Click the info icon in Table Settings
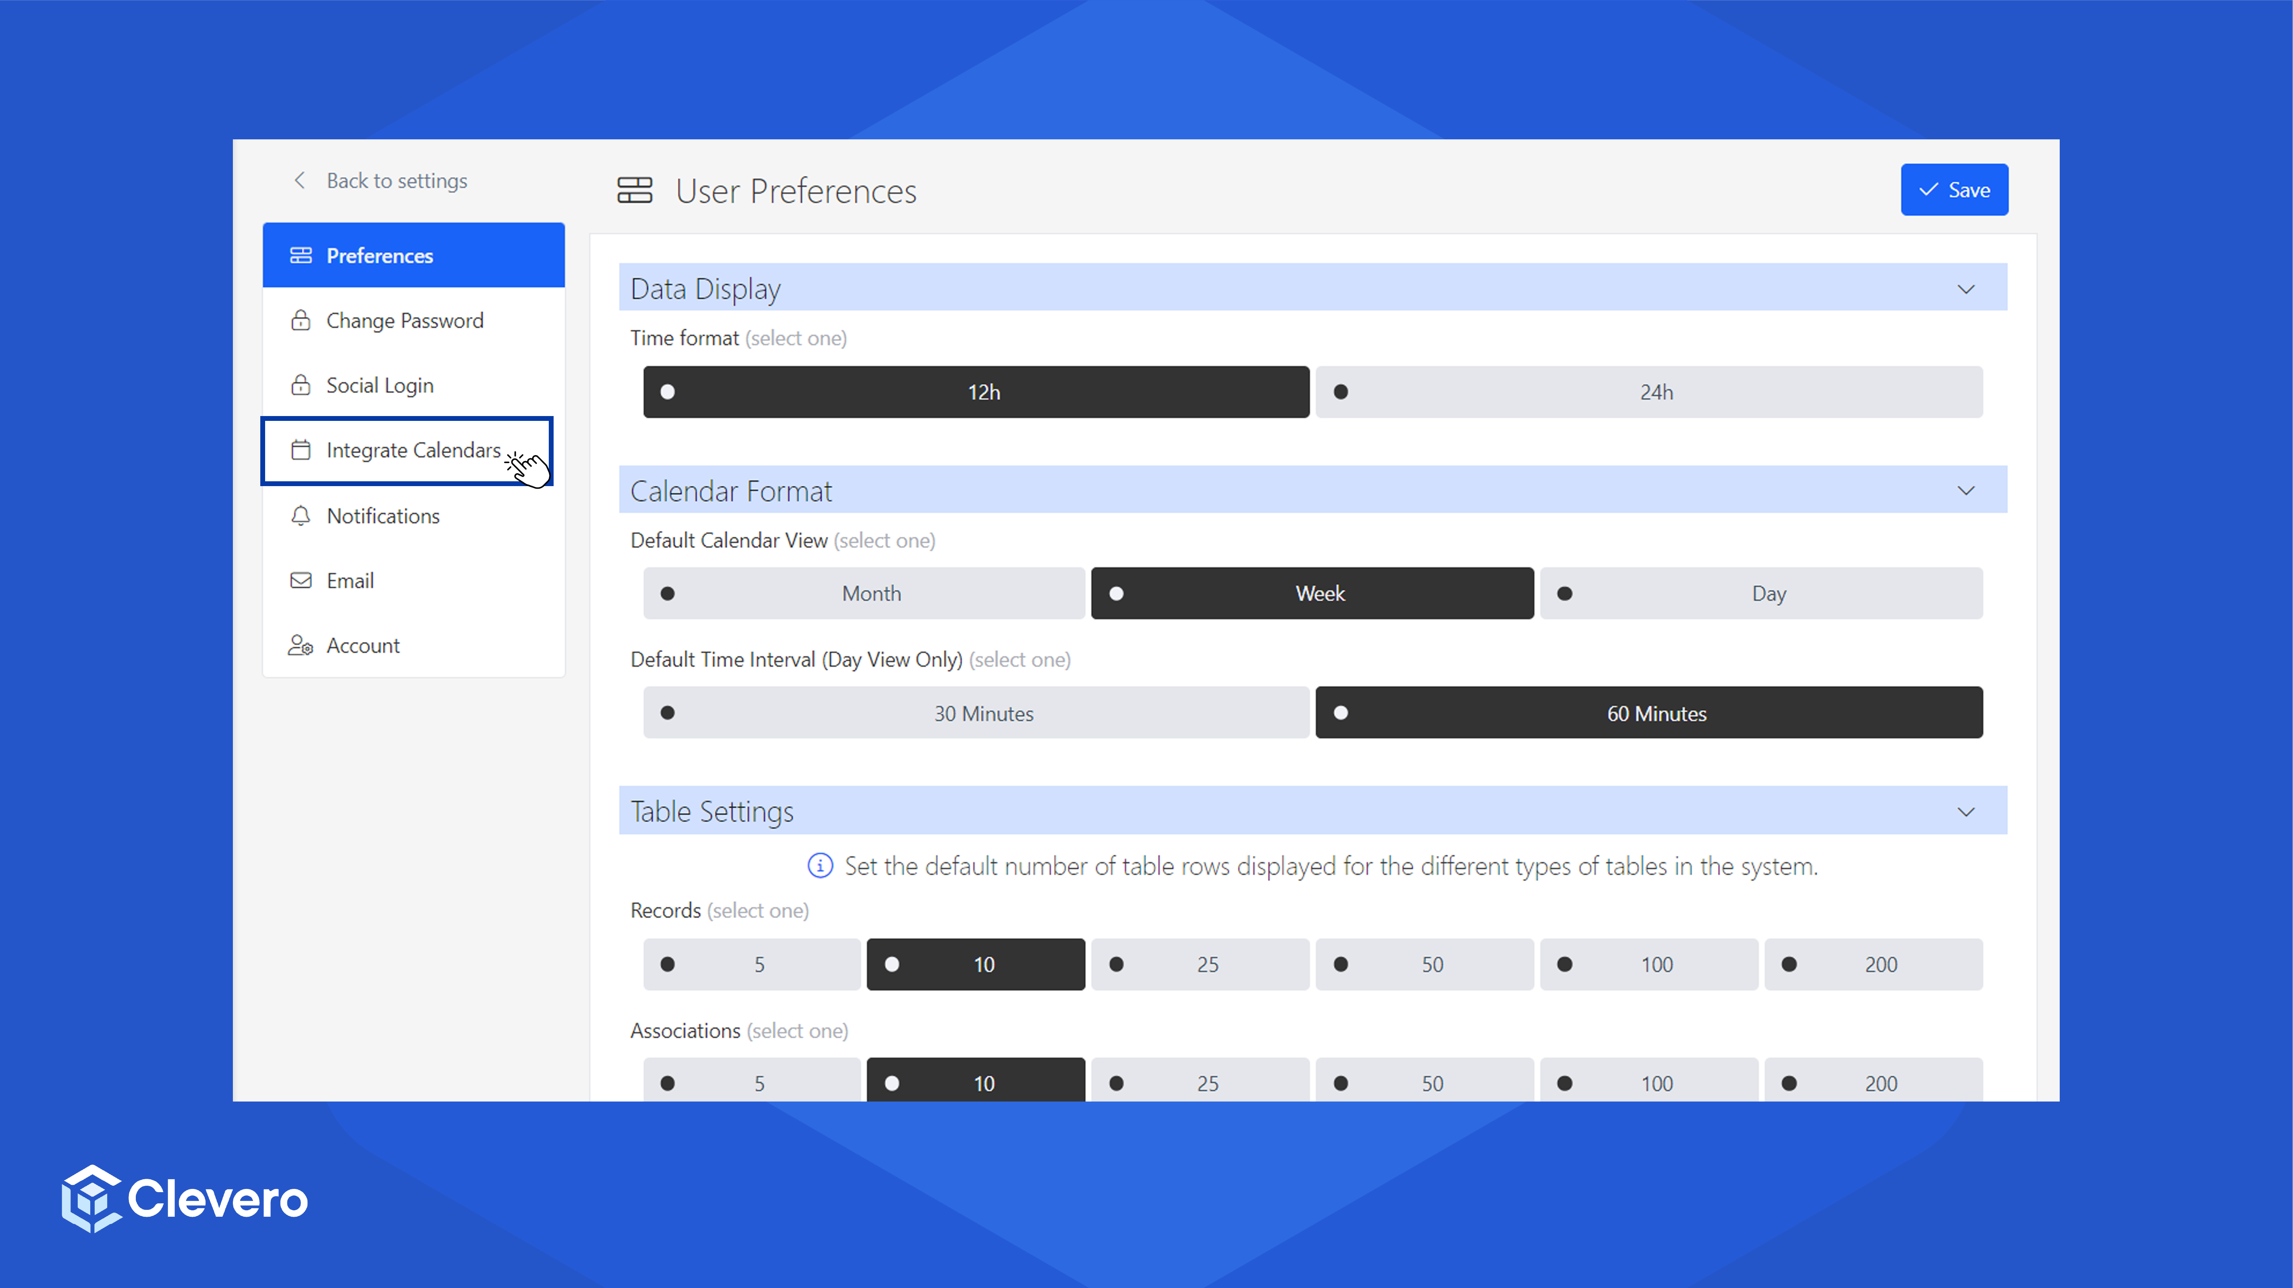This screenshot has height=1288, width=2293. pos(820,866)
